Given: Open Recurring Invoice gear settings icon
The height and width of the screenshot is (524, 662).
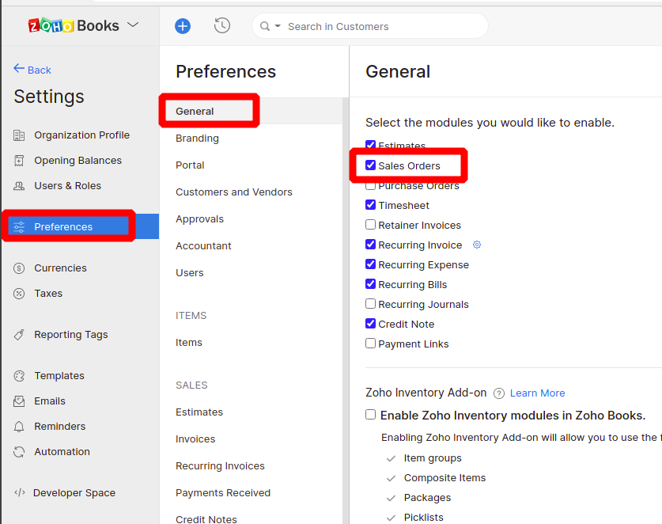Looking at the screenshot, I should (477, 245).
